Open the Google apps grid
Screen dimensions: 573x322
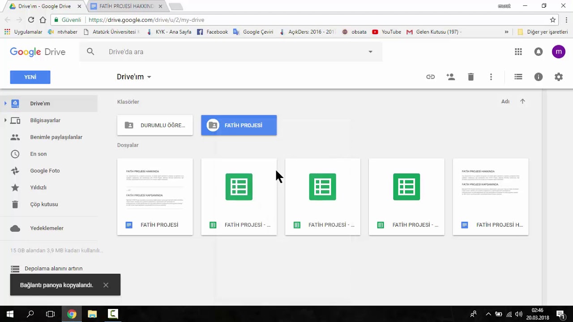tap(518, 52)
